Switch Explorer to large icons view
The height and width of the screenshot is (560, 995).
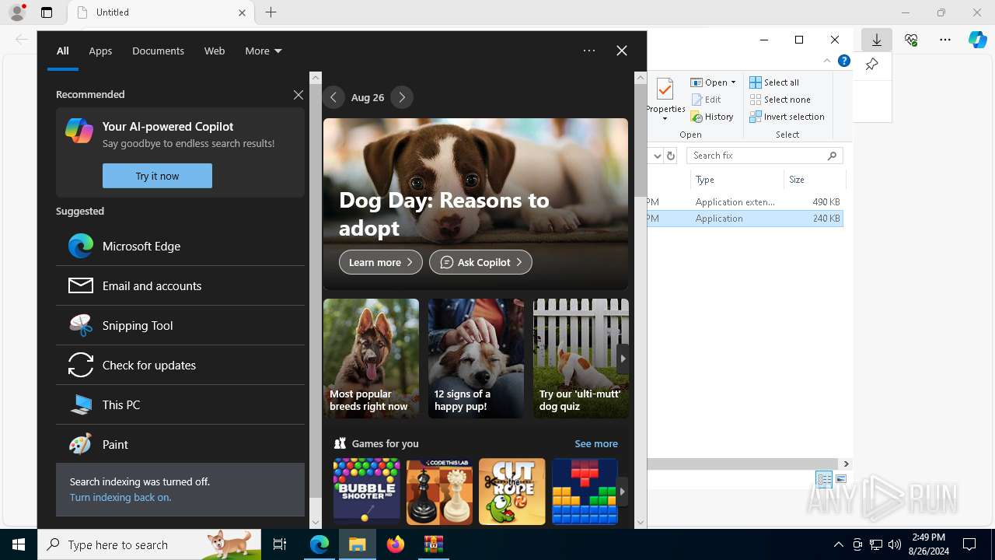point(841,479)
